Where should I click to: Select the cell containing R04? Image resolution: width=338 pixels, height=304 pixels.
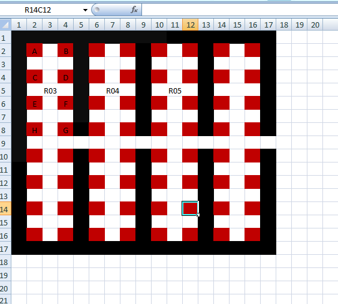(x=113, y=91)
